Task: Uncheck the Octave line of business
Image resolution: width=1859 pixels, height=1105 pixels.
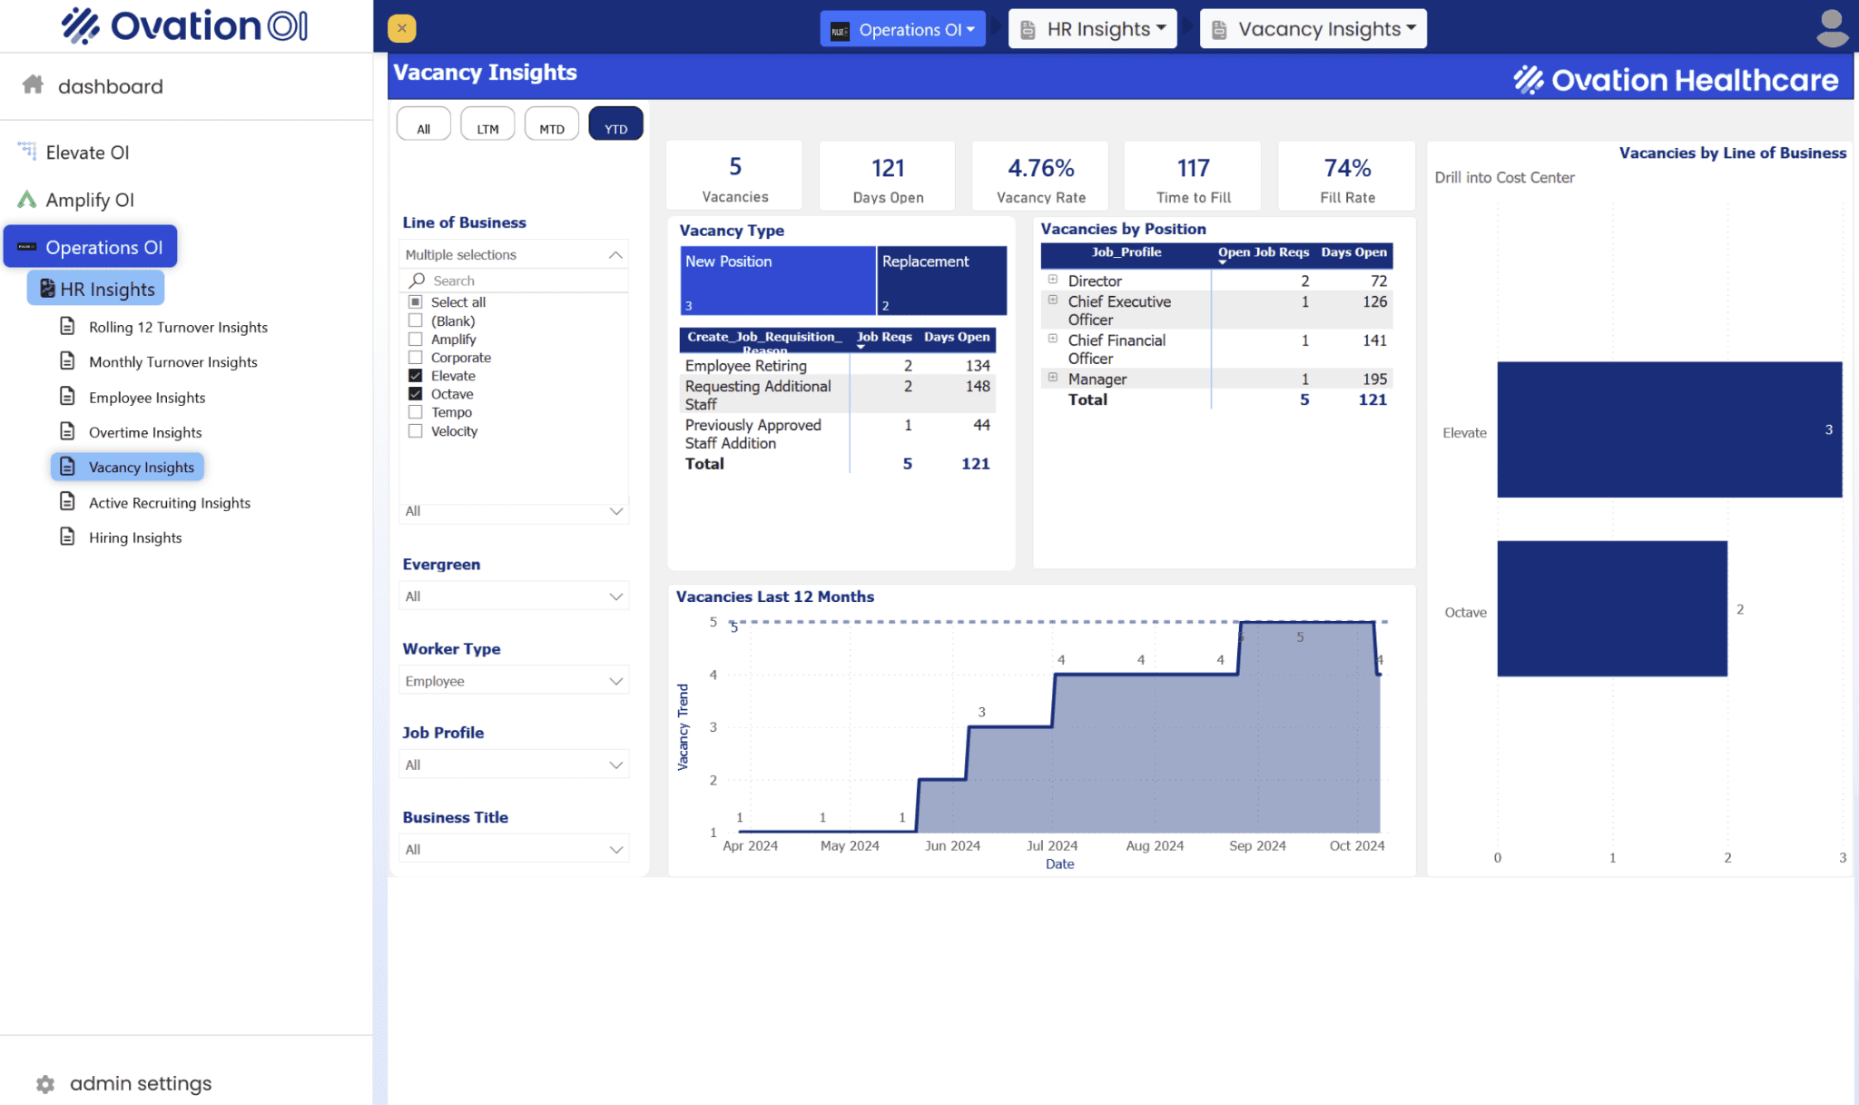Action: click(416, 394)
